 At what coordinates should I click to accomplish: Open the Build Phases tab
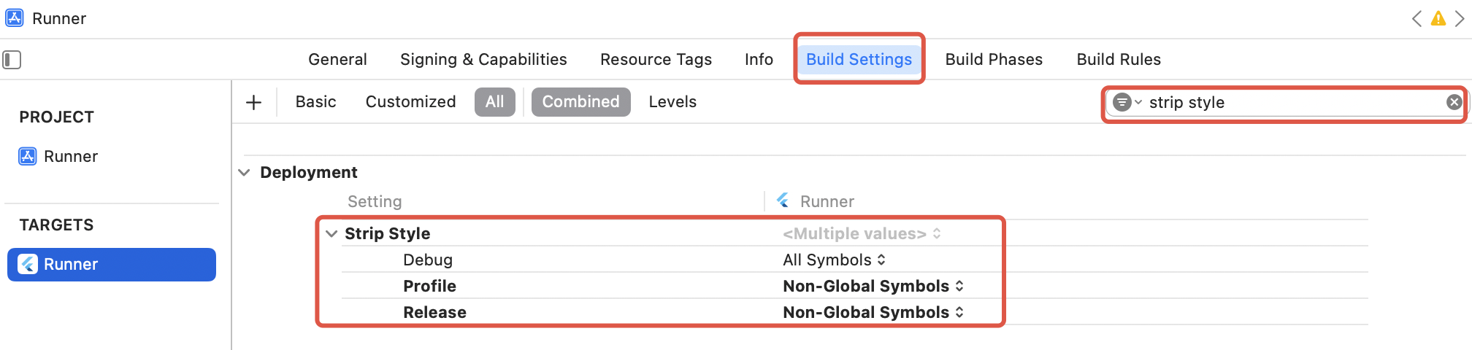click(x=993, y=60)
